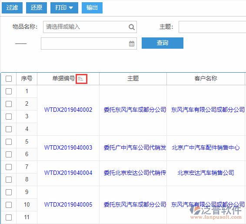The height and width of the screenshot is (224, 246).
Task: Open subject link in WTDX2019040005 row
Action: pos(135,205)
